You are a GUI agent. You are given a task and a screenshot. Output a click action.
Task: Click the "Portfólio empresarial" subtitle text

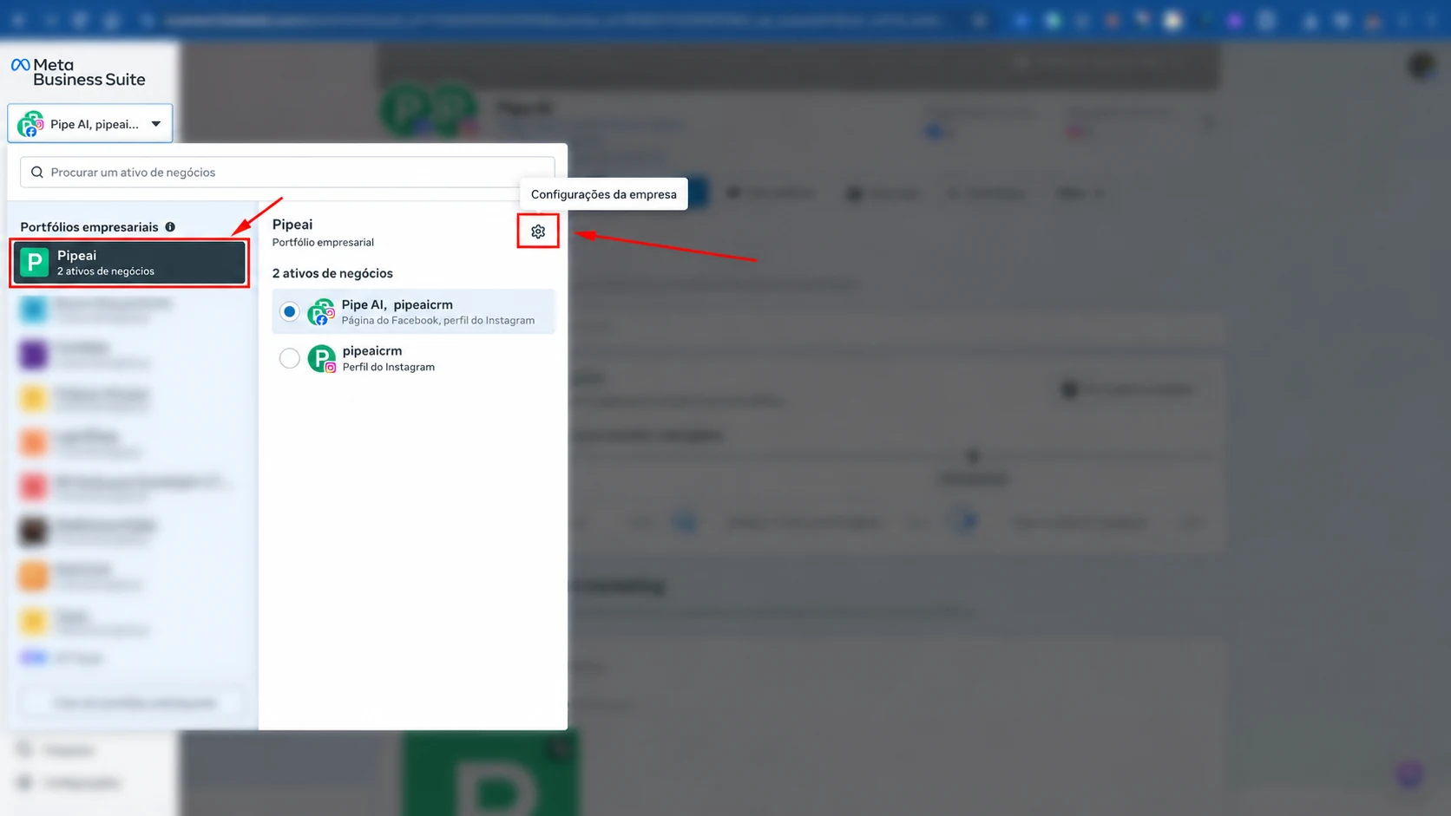[323, 242]
